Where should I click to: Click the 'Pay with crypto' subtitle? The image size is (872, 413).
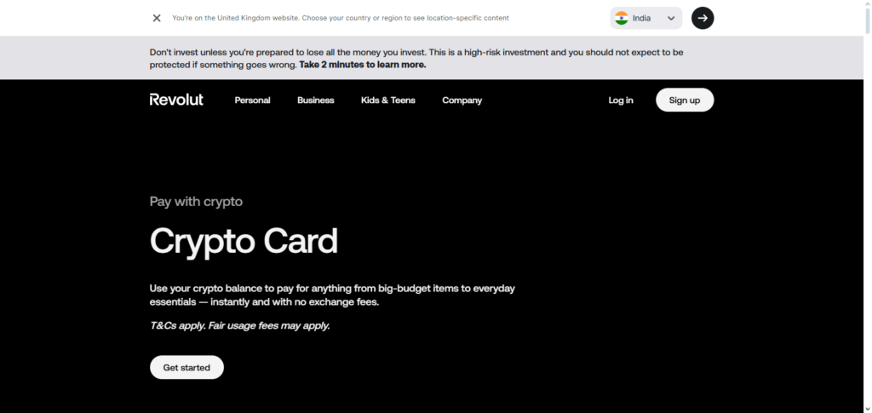196,202
